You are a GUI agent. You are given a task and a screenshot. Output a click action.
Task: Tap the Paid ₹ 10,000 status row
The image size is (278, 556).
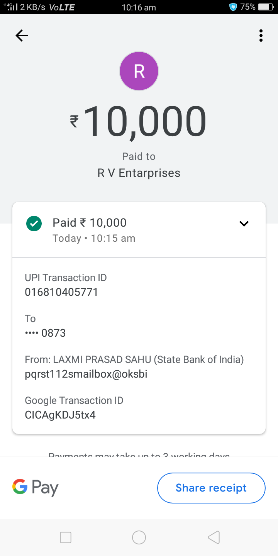90,223
